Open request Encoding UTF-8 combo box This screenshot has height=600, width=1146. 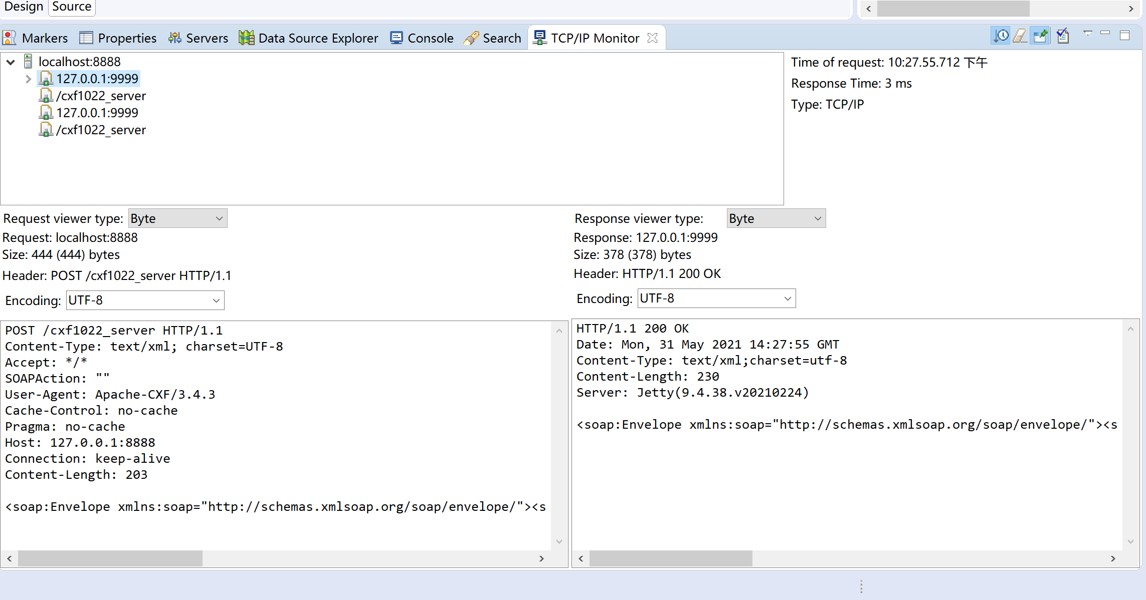point(145,301)
